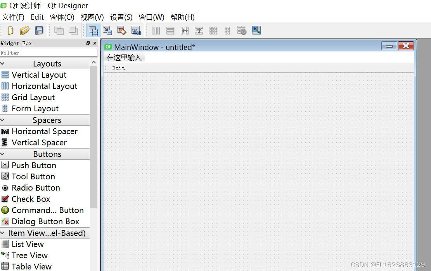Click the Save form floppy icon
Screen dimensions: 431x271
(x=39, y=31)
